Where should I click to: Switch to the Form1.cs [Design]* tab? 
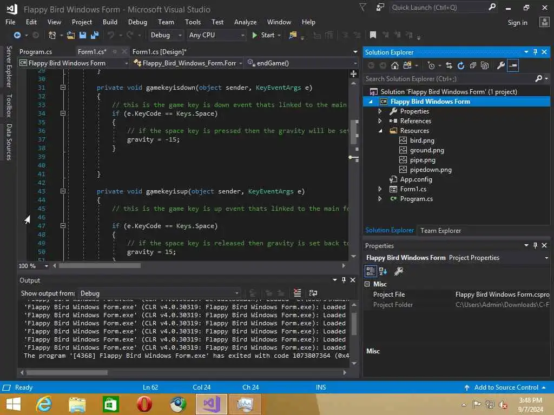[x=160, y=52]
